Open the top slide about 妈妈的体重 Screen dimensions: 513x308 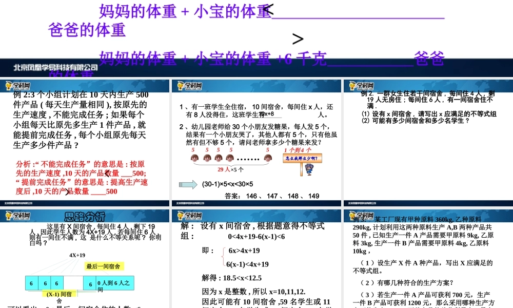point(256,38)
